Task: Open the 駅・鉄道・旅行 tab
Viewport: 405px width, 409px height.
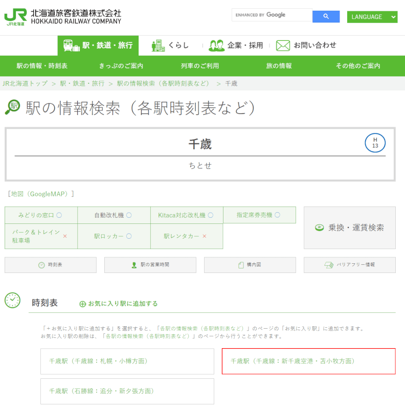Action: (98, 46)
